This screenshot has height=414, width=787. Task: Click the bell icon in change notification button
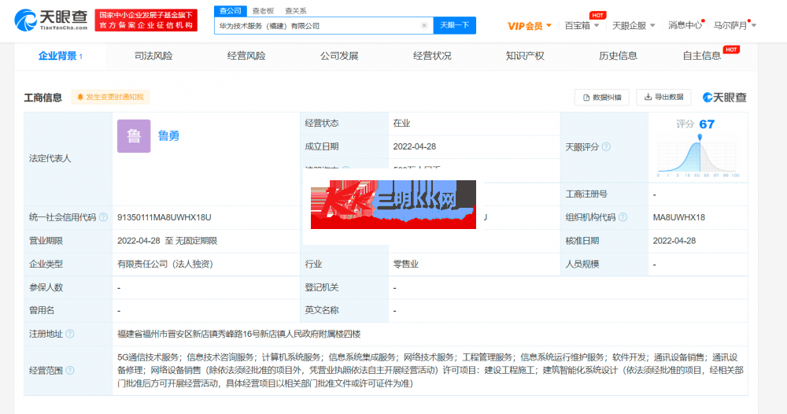[79, 97]
